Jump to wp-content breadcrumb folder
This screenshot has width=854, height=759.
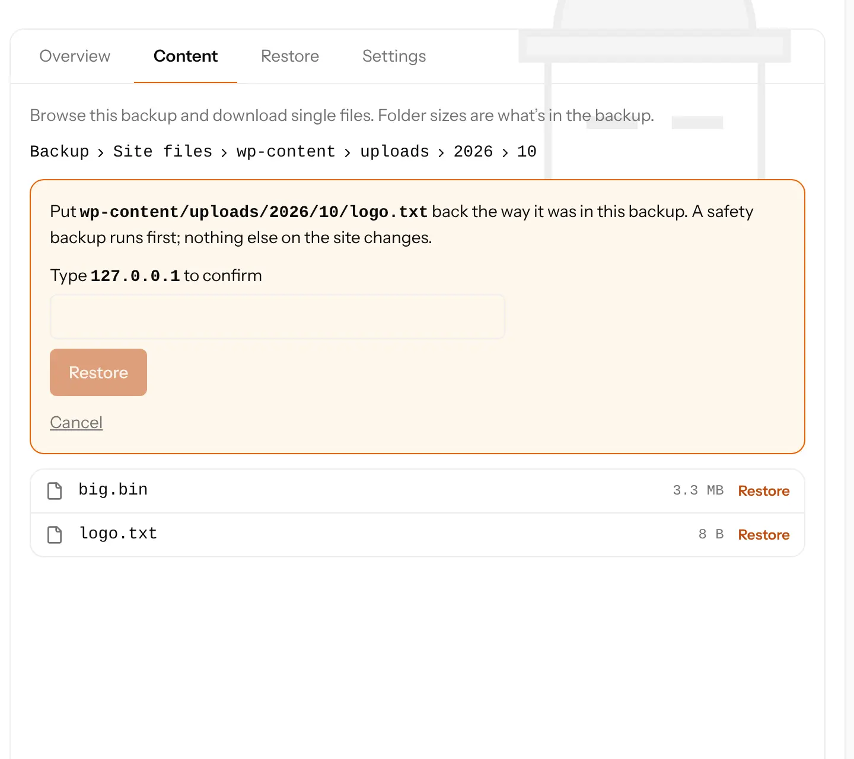pos(286,152)
